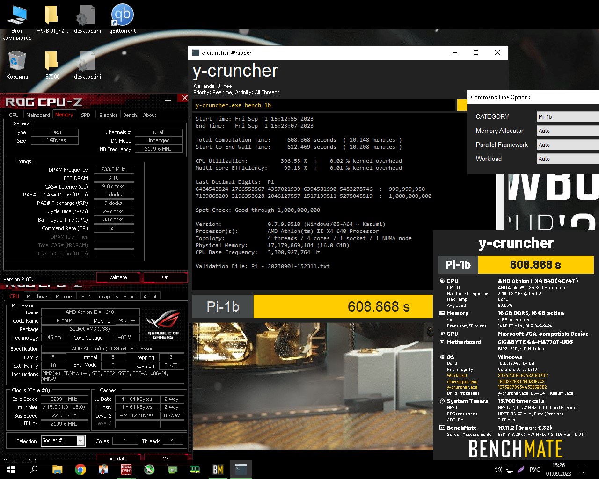Screen dimensions: 599x479
Task: Open the Memory Allocator dropdown
Action: point(568,131)
